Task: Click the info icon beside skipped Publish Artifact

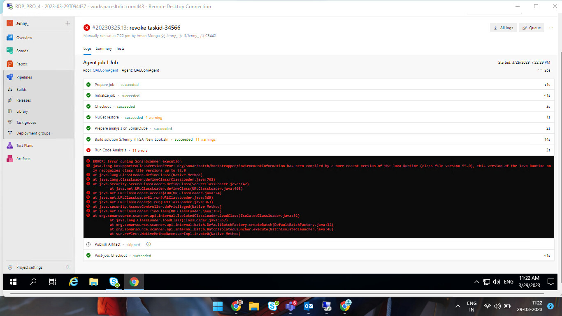Action: pos(148,244)
